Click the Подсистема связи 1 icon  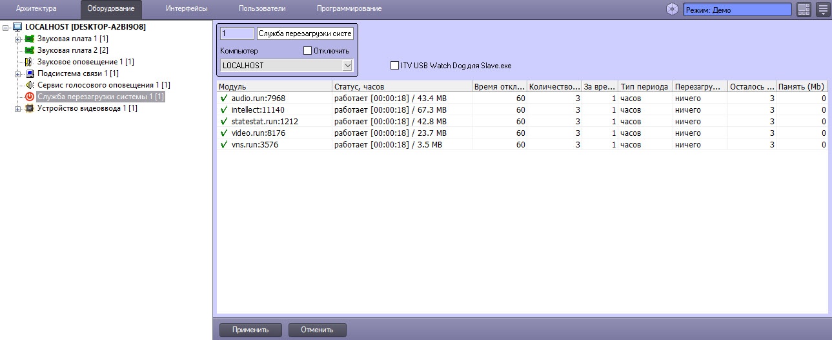point(29,73)
